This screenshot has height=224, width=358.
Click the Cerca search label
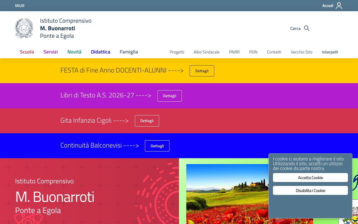[295, 29]
